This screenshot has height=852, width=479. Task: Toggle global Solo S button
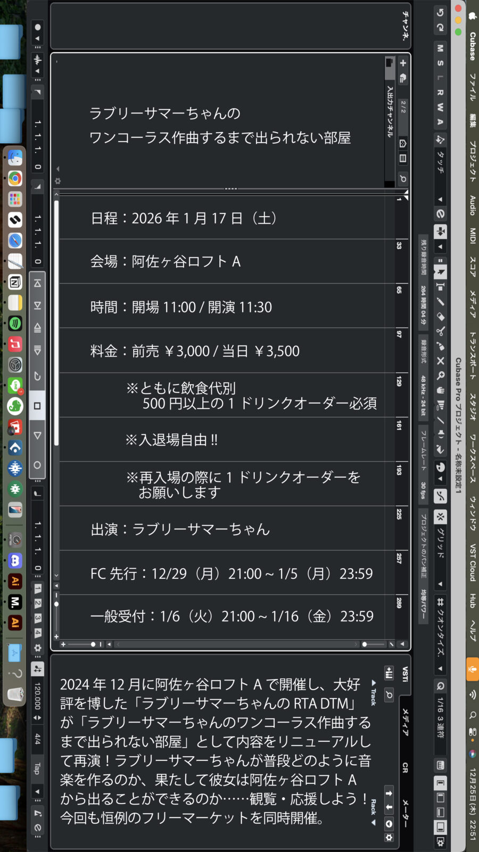coord(440,63)
